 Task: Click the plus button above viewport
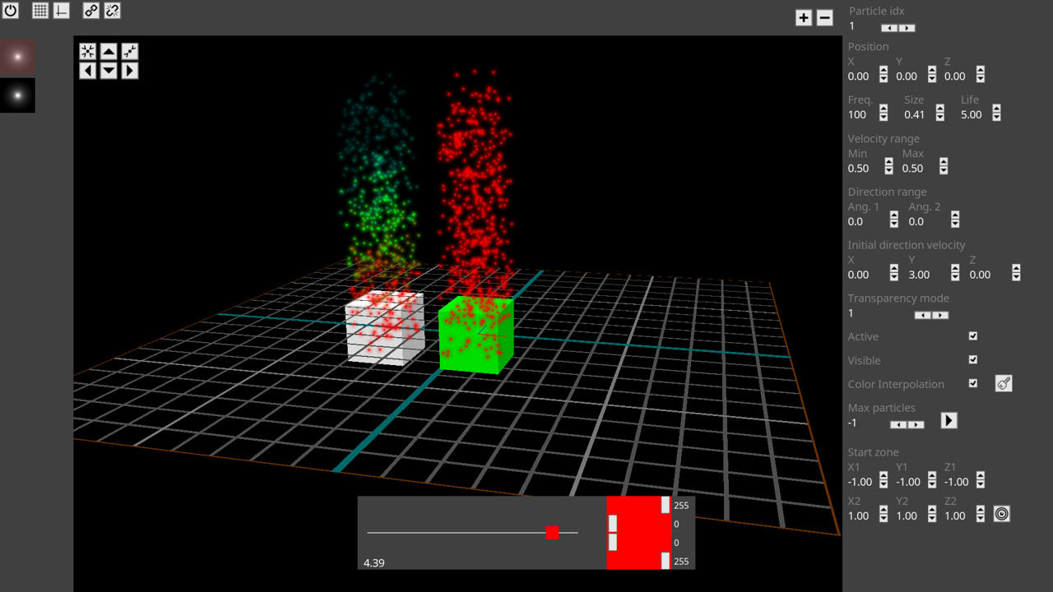coord(804,17)
